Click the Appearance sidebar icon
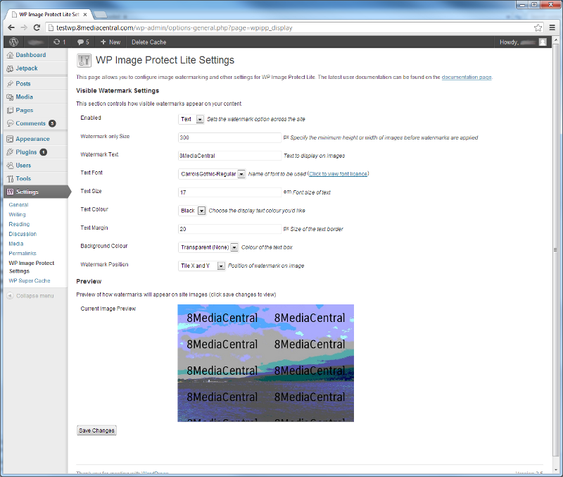 (x=10, y=139)
